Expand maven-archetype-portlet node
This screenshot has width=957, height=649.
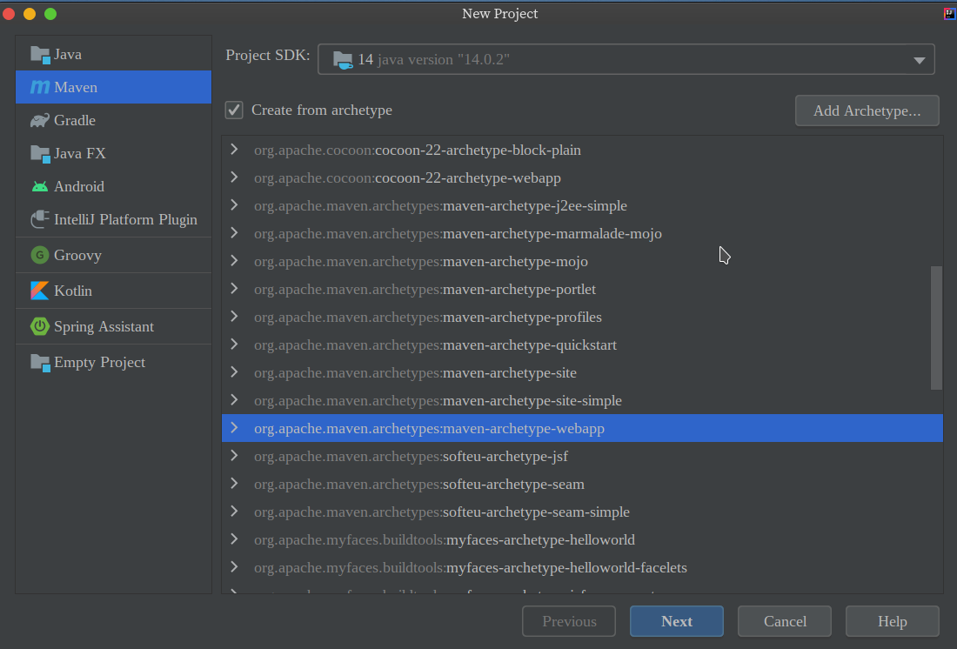(x=234, y=289)
